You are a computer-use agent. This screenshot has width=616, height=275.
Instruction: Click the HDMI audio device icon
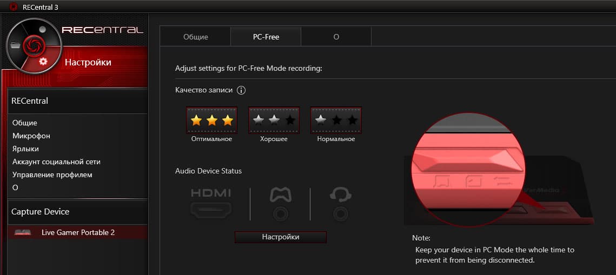(x=210, y=203)
